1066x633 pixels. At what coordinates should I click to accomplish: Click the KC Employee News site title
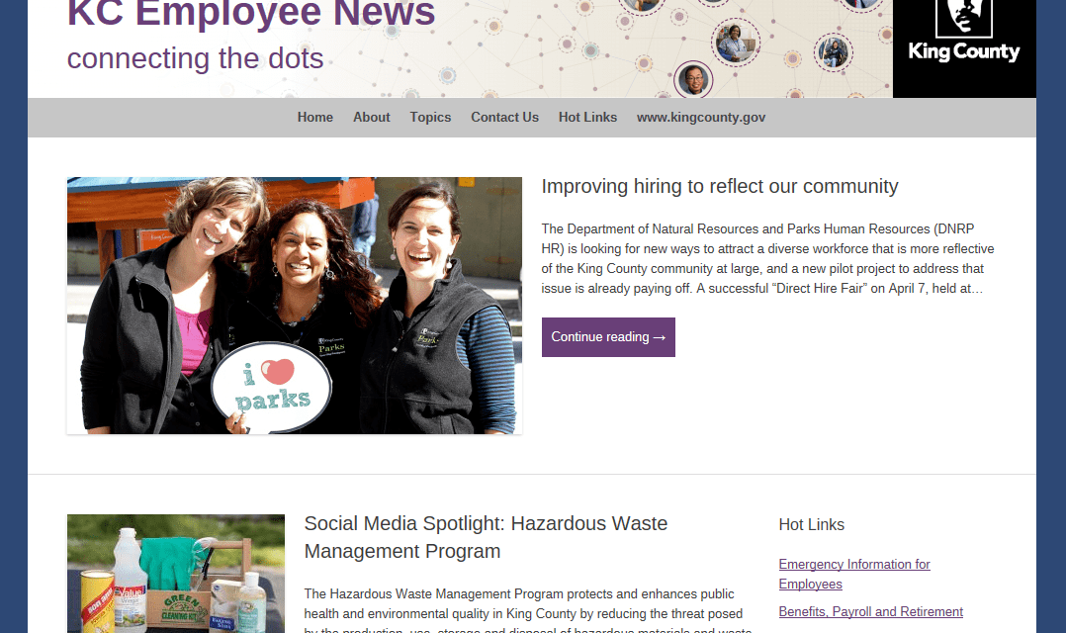251,14
